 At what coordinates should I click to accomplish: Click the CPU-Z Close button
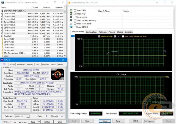pos(60,122)
